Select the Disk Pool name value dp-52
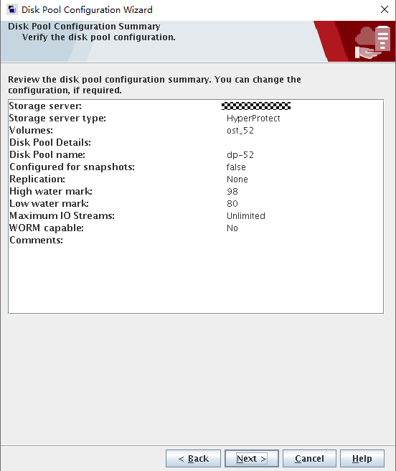Viewport: 396px width, 471px height. [240, 154]
